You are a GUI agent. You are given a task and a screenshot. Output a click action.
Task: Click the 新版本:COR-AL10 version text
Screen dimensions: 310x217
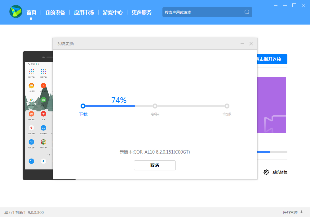(155, 152)
